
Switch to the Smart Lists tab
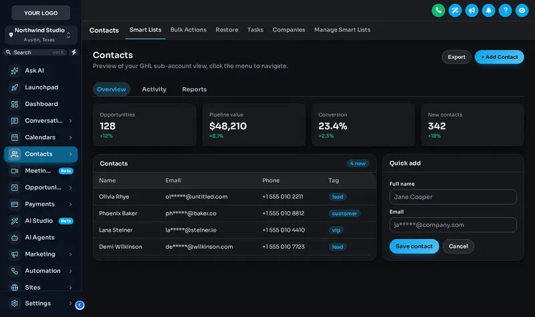[x=145, y=29]
